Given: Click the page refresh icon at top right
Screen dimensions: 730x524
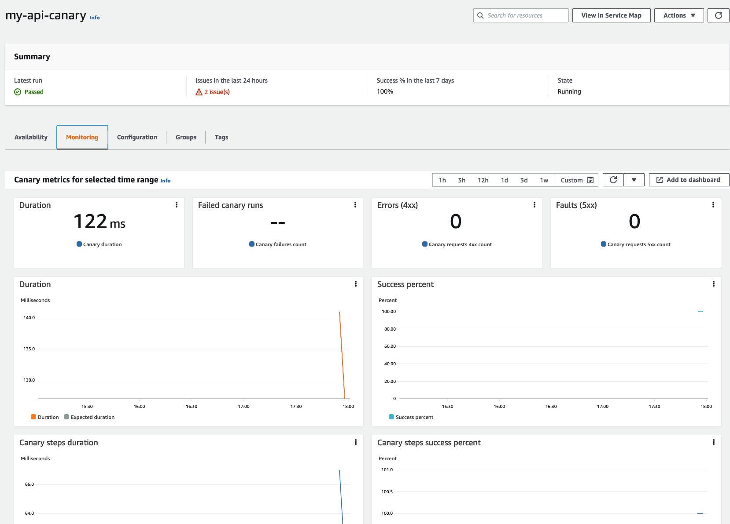Looking at the screenshot, I should [x=718, y=15].
